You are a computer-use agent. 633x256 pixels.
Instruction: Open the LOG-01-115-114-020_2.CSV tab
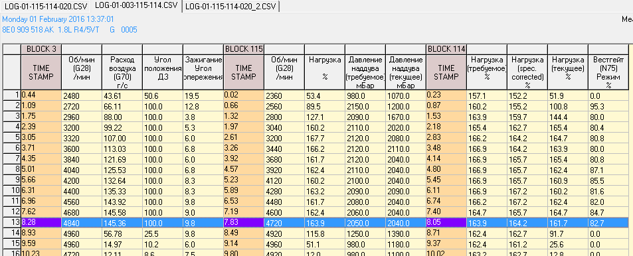[x=230, y=6]
